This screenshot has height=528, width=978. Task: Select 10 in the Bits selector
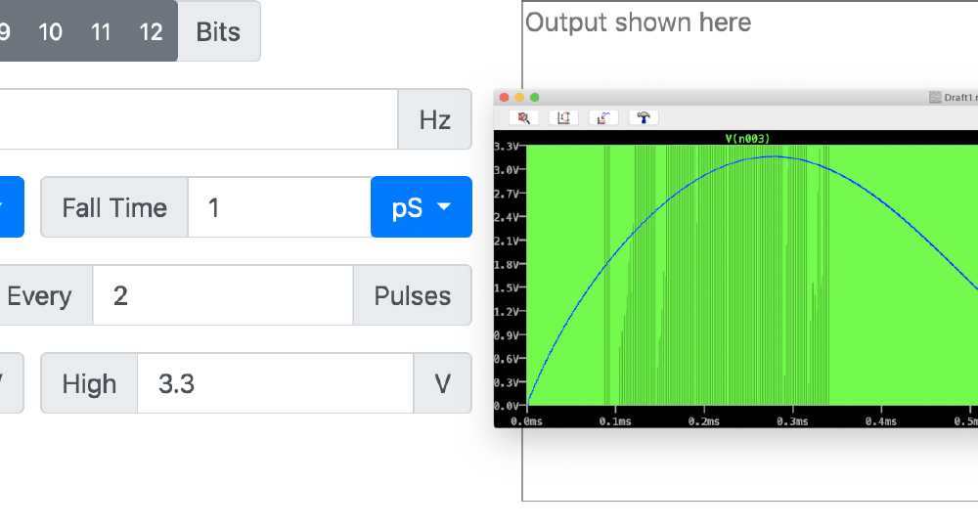51,31
